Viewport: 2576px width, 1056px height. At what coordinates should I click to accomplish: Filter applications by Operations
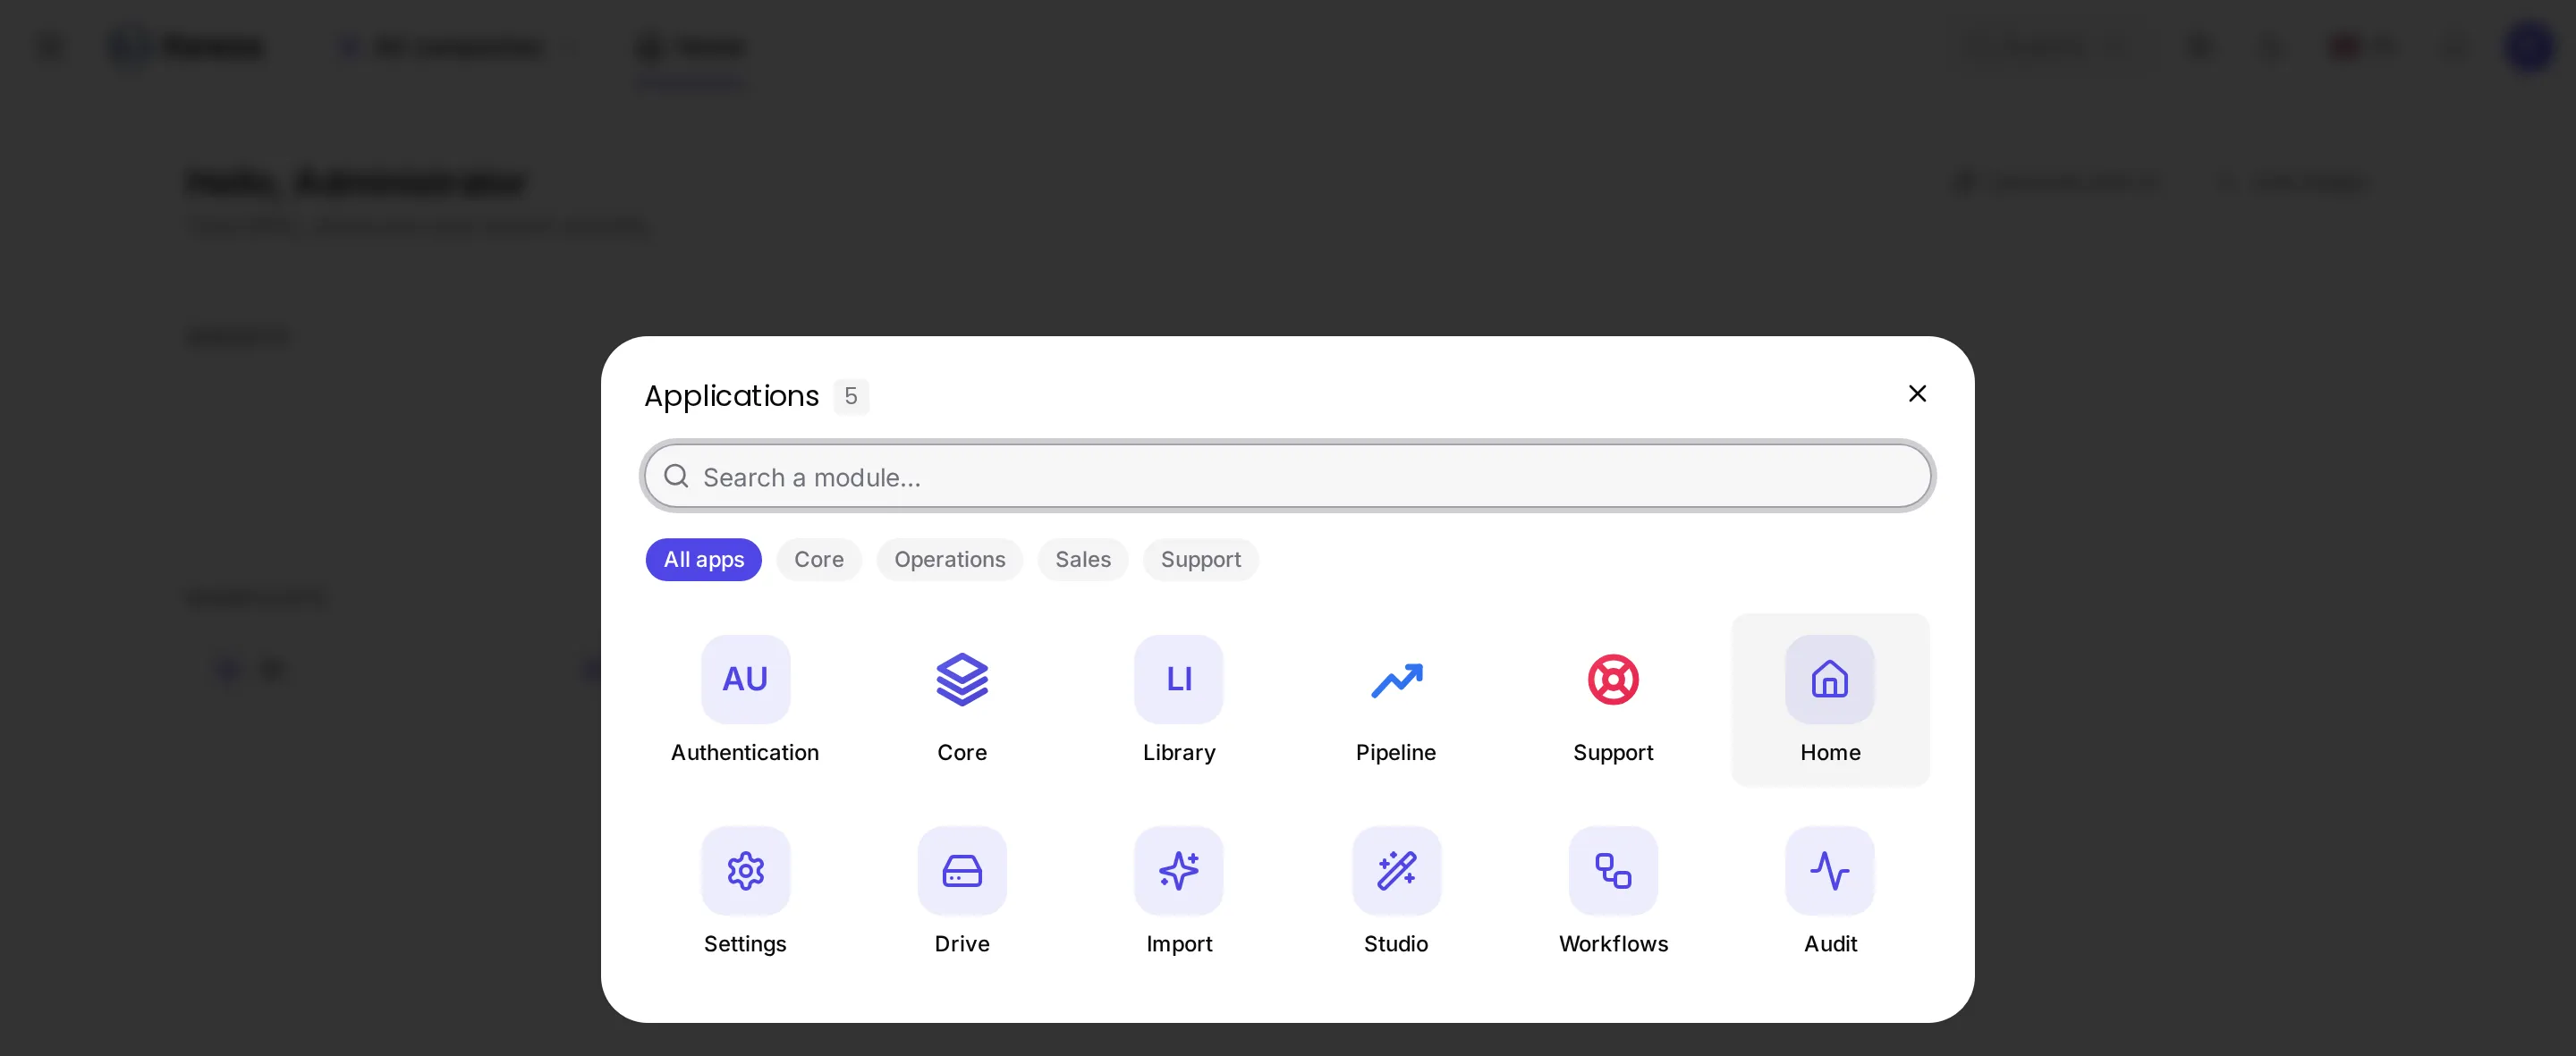coord(950,559)
